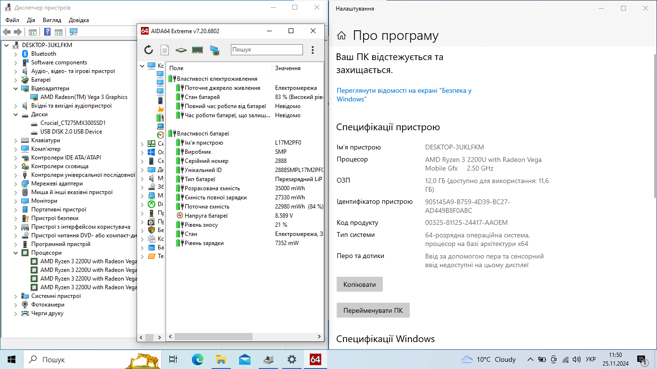
Task: Open the Mail app from the taskbar
Action: [244, 359]
